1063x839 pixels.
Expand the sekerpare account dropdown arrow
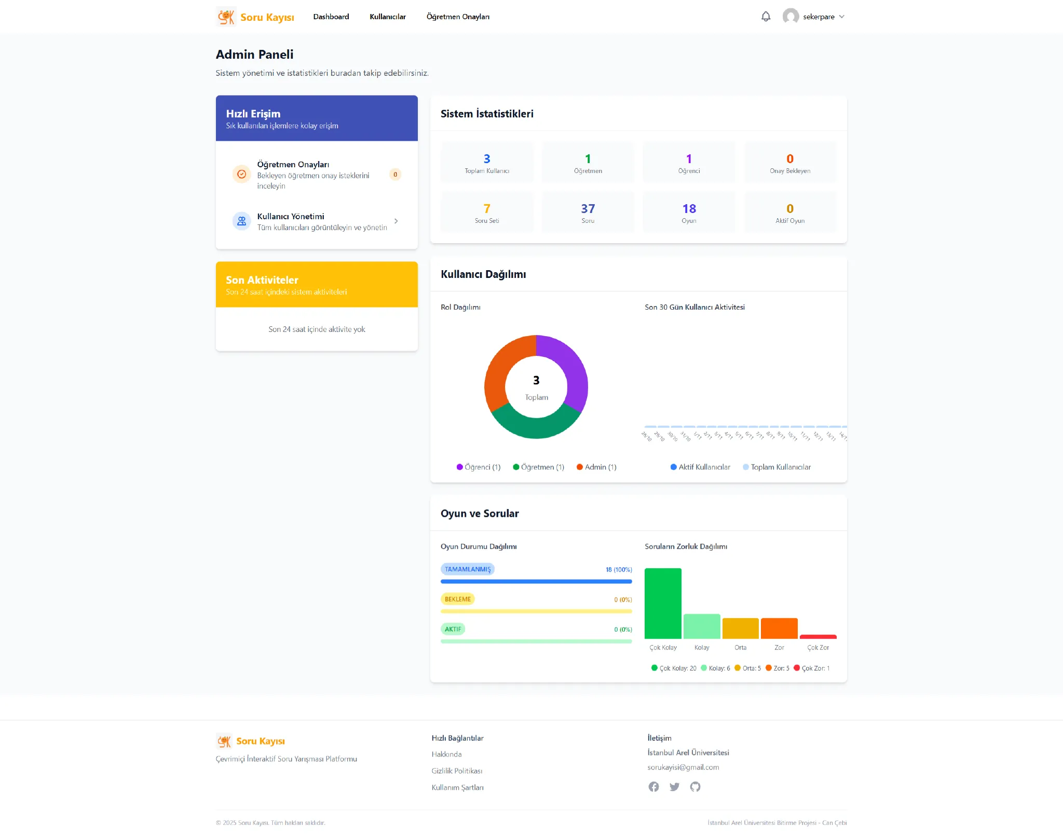point(842,17)
